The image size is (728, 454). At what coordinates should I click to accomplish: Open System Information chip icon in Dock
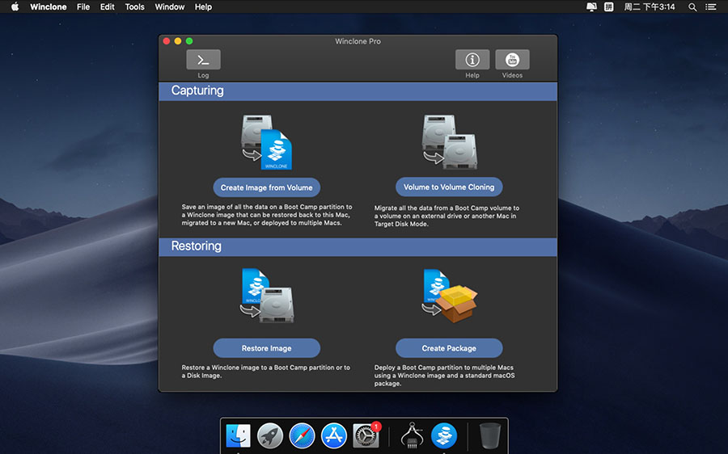(412, 435)
